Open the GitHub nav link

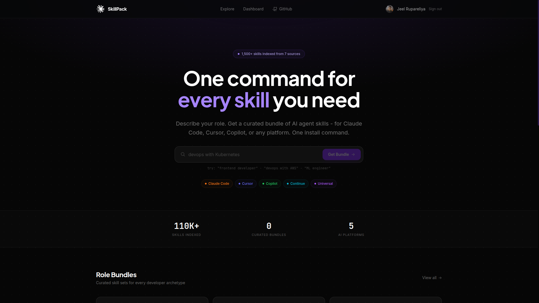point(282,9)
